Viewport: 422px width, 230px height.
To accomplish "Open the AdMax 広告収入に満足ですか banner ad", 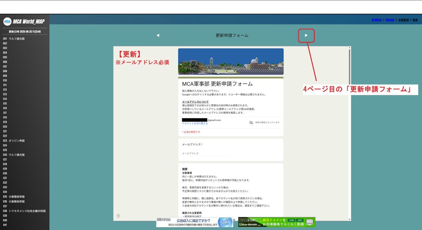I will click(194, 222).
